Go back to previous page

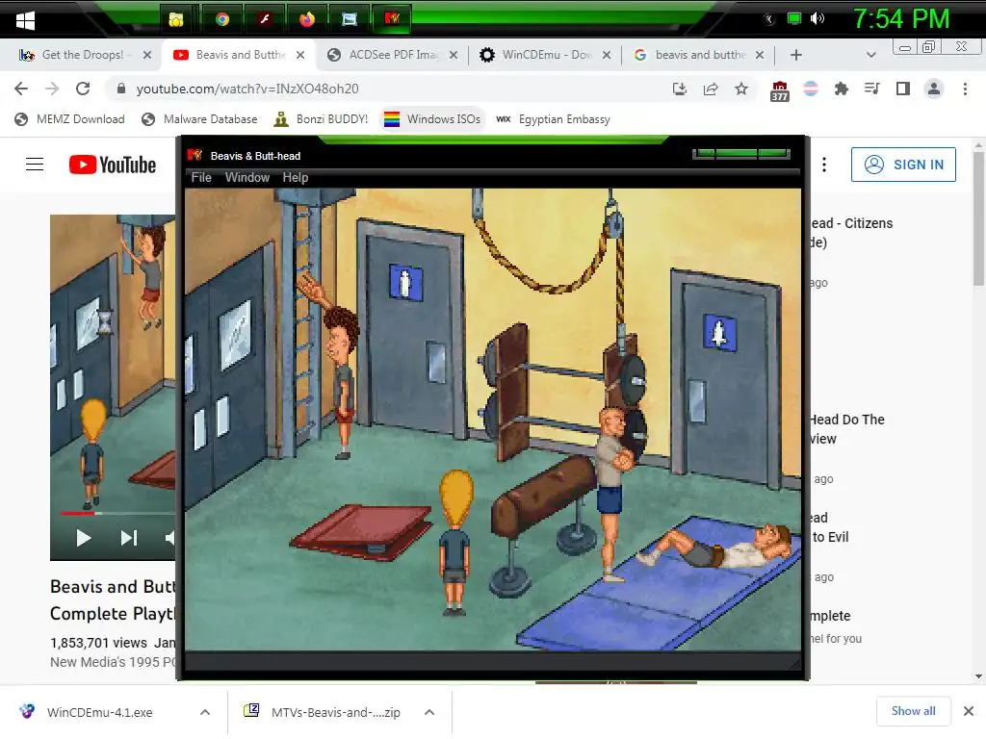coord(21,89)
